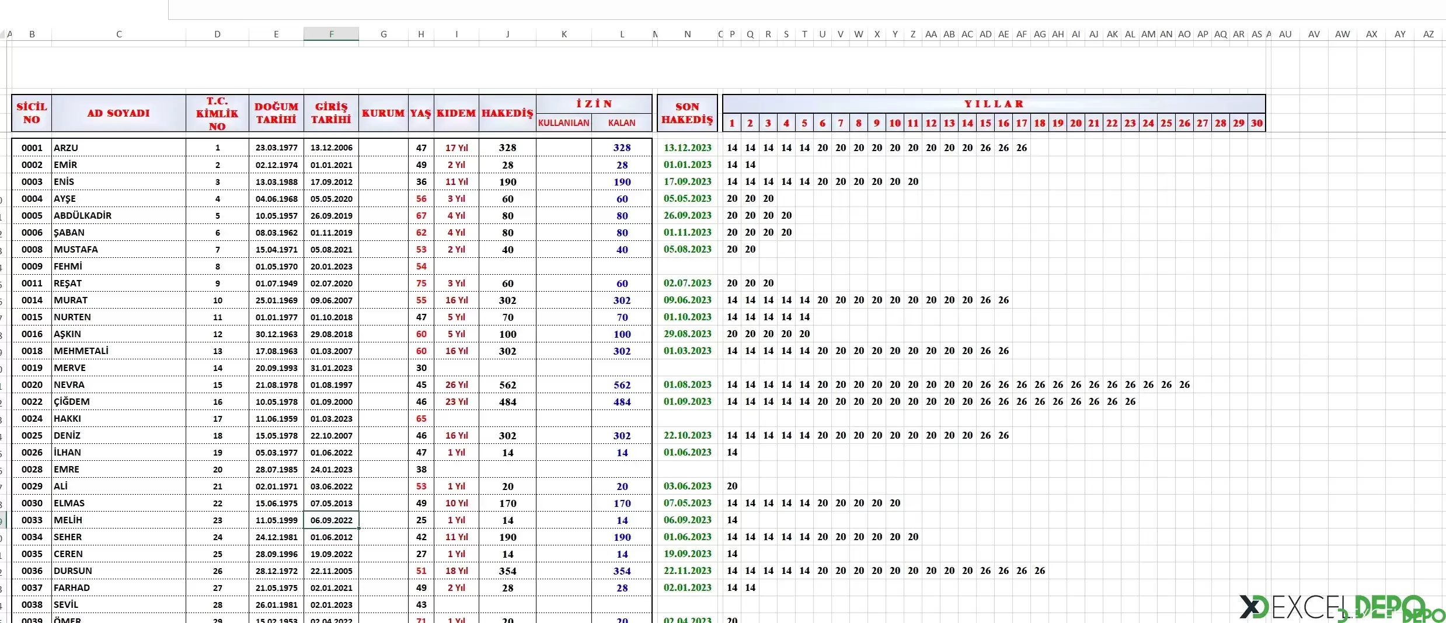Select column F header
The image size is (1446, 623).
(x=331, y=34)
